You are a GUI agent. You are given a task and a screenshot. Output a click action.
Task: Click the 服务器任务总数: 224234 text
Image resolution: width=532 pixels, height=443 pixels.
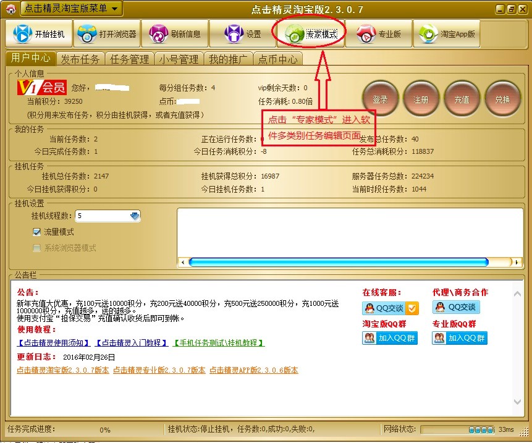pos(393,176)
